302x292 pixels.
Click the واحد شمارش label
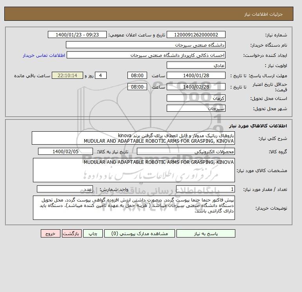pos(114,189)
